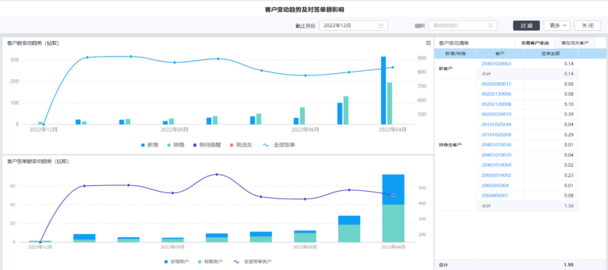Image resolution: width=608 pixels, height=270 pixels.
Task: Open the calendar icon in month field
Action: coord(380,26)
